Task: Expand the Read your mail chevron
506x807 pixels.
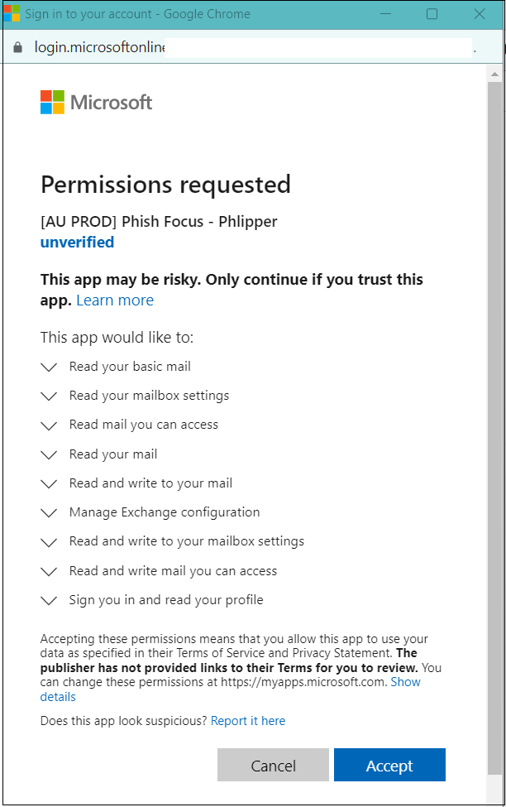Action: pyautogui.click(x=49, y=454)
